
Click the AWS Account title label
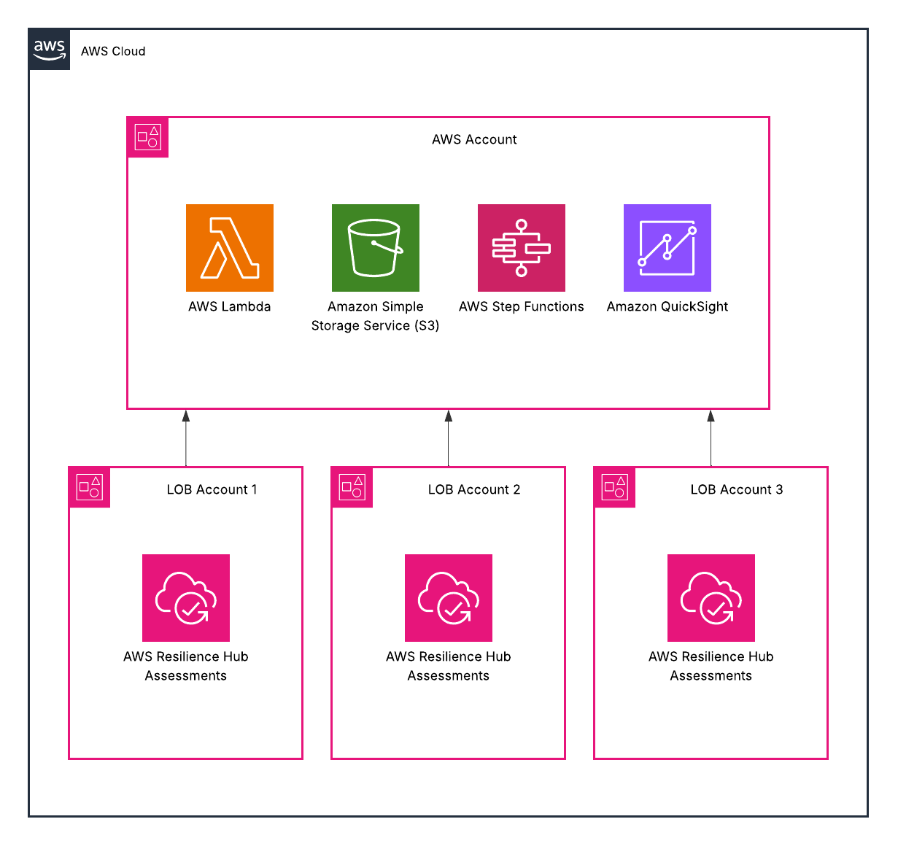473,139
